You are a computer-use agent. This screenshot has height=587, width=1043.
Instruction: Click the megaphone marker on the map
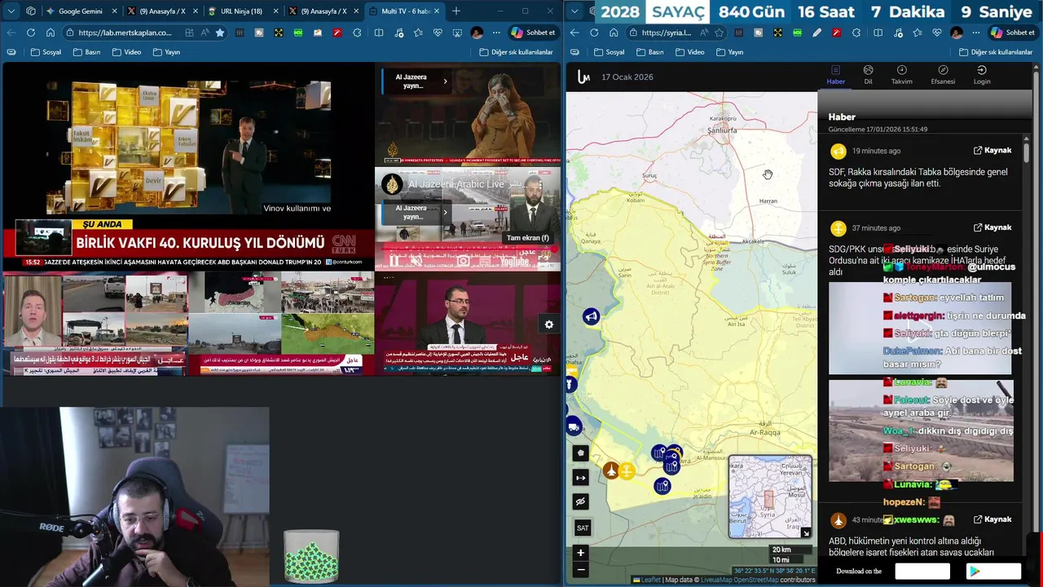coord(592,316)
